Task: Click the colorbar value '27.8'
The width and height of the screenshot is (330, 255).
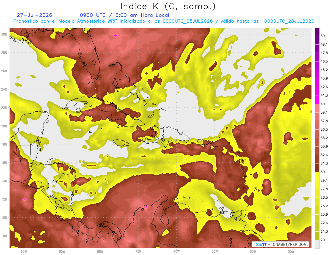Action: coord(324,189)
